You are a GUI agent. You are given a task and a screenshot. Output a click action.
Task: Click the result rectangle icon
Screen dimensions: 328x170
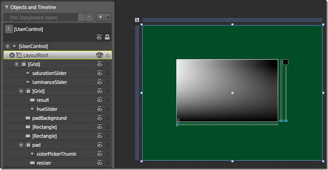[32, 100]
